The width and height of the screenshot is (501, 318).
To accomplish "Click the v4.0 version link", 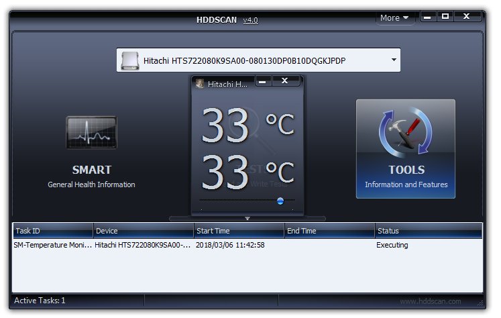I will 250,20.
